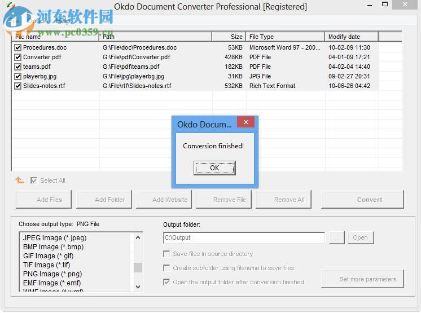This screenshot has height=313, width=421.
Task: Select PNG Image (*.png) output type
Action: [52, 274]
